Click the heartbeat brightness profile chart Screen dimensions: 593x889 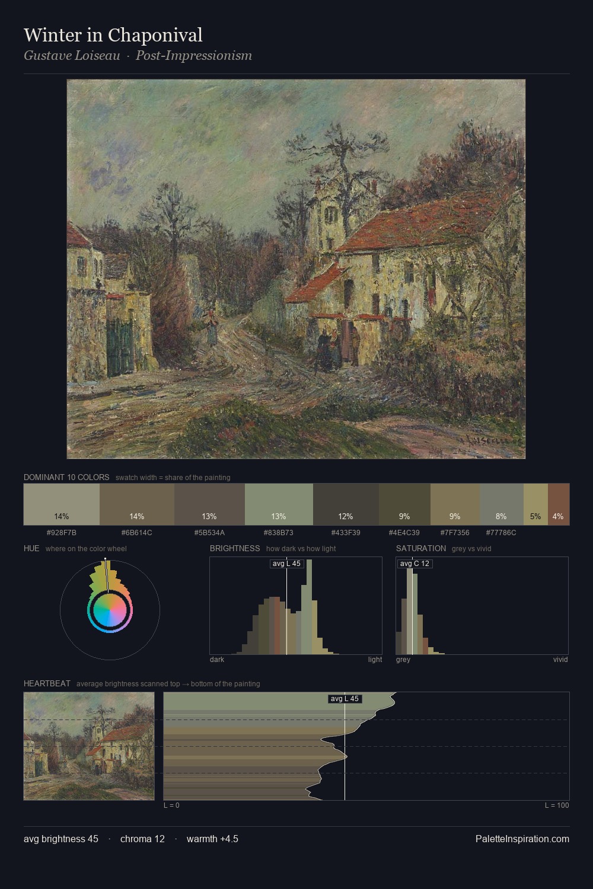366,746
